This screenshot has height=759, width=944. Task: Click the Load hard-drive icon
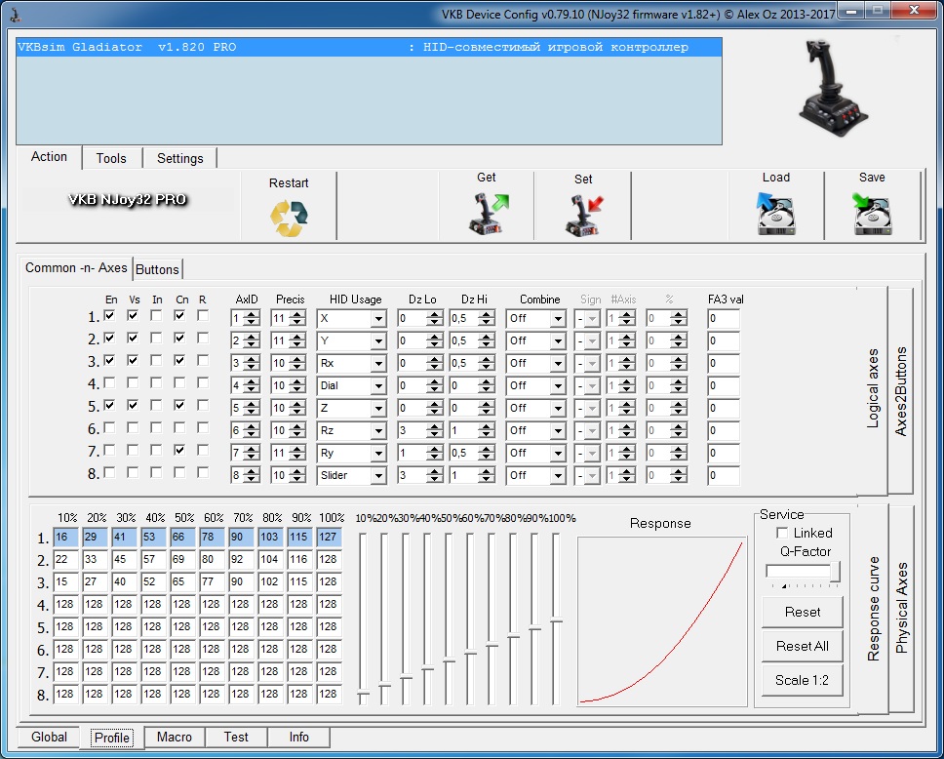[776, 214]
